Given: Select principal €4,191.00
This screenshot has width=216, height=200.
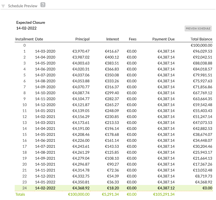Looking at the screenshot, I should (x=81, y=129).
